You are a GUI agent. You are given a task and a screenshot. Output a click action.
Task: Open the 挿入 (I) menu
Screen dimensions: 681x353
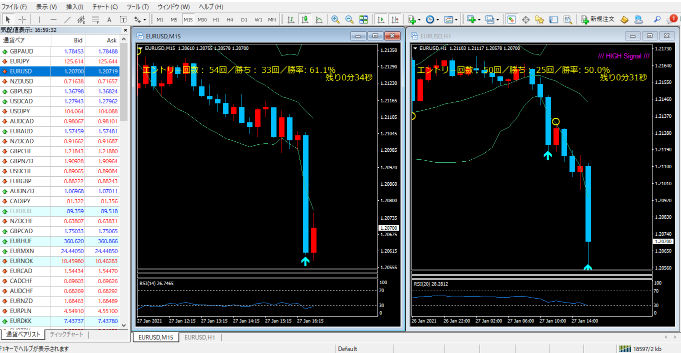74,7
